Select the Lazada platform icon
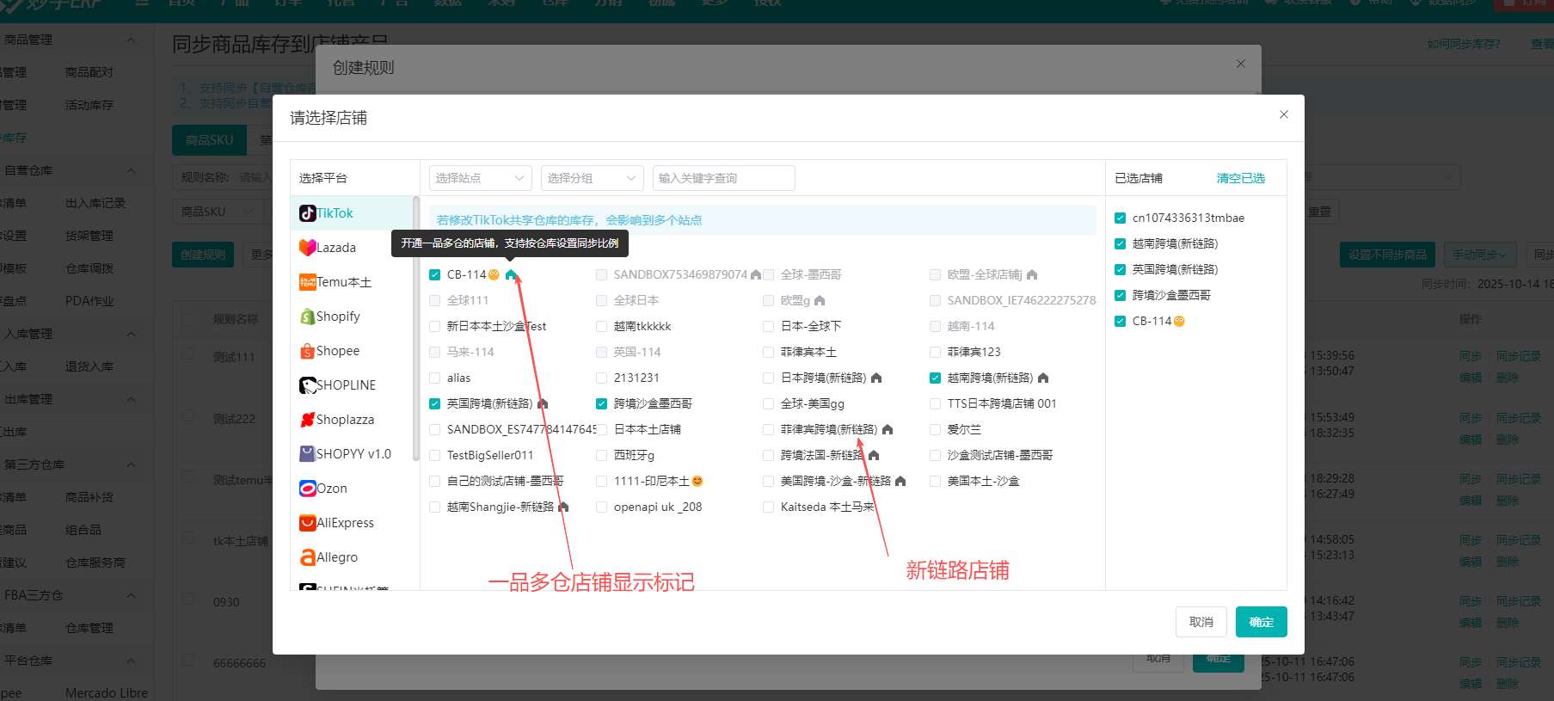Viewport: 1554px width, 701px height. 307,248
